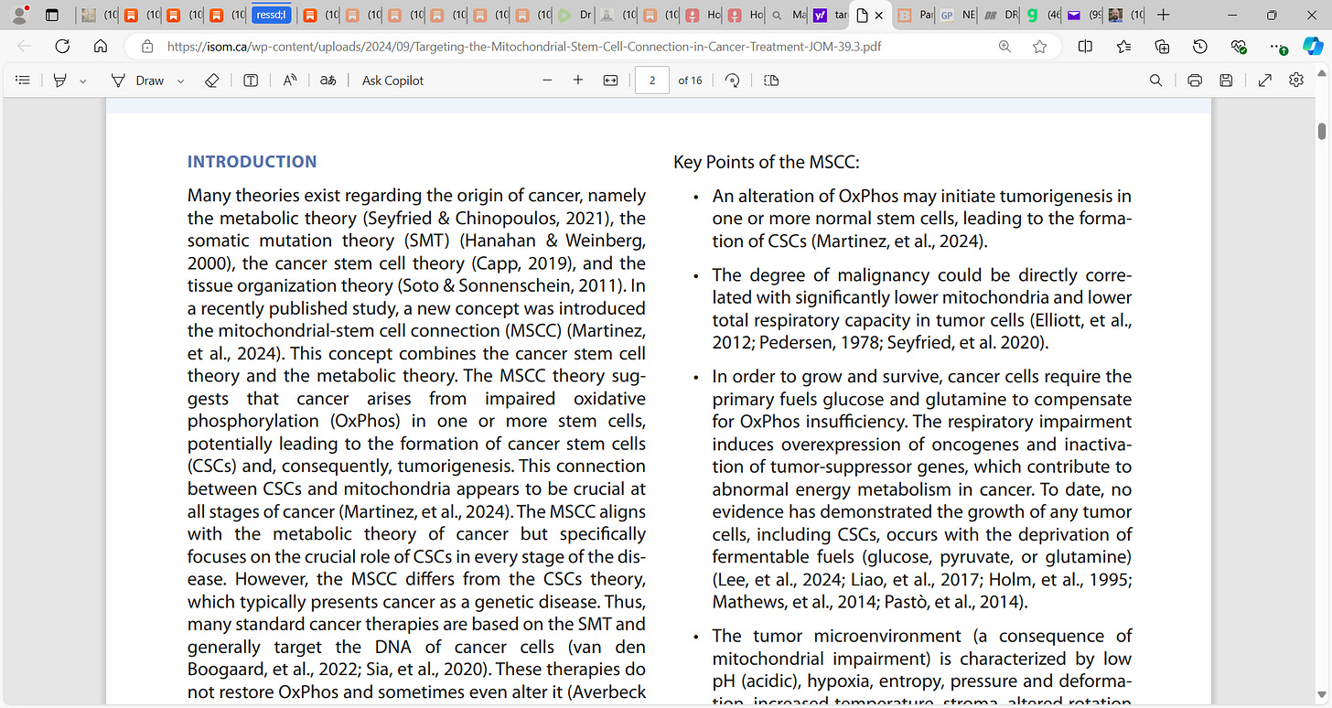This screenshot has width=1332, height=708.
Task: Click the page number input field
Action: 652,80
